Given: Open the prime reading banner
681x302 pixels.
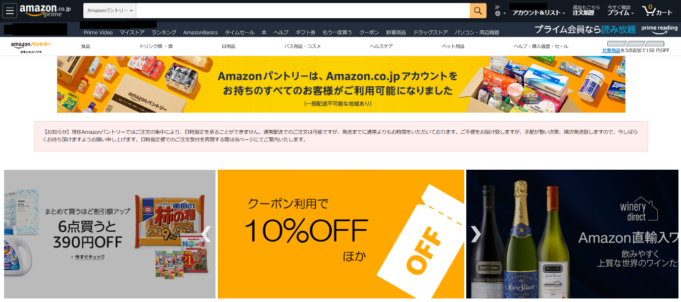Looking at the screenshot, I should point(606,29).
